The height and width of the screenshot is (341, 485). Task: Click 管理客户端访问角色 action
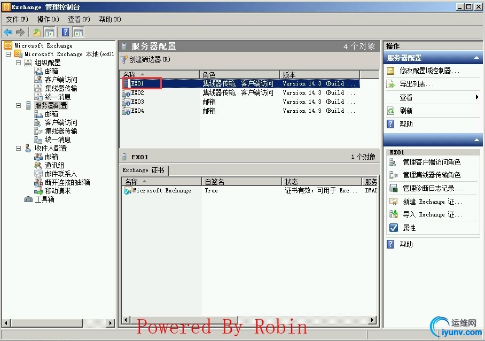click(431, 162)
